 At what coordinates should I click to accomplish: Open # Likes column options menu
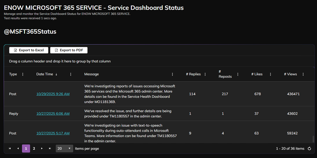click(270, 74)
